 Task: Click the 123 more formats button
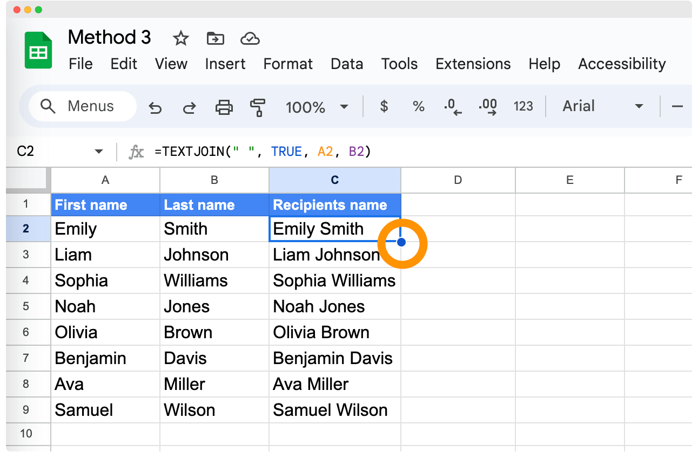click(523, 106)
